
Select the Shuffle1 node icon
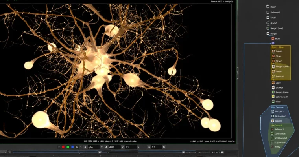coord(273,88)
